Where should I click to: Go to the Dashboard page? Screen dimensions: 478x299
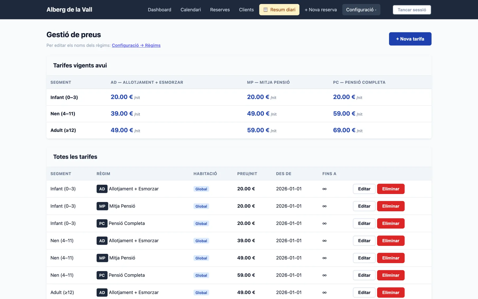point(159,10)
